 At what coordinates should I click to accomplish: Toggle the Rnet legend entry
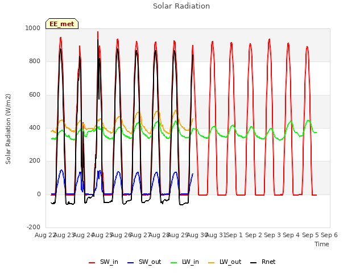click(x=263, y=262)
